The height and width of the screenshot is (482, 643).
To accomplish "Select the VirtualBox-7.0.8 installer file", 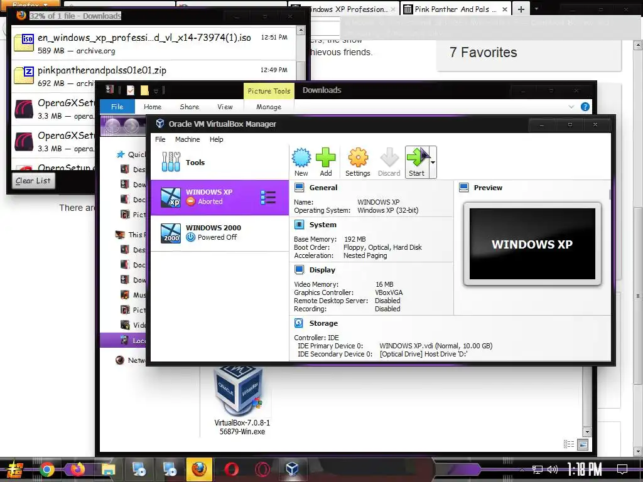I will 242,401.
